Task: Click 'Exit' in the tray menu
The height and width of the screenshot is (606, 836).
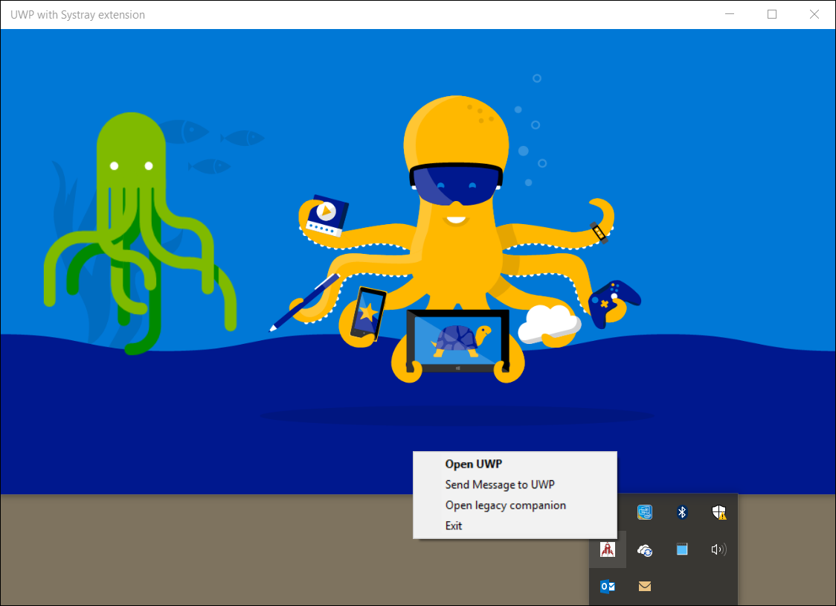Action: point(454,525)
